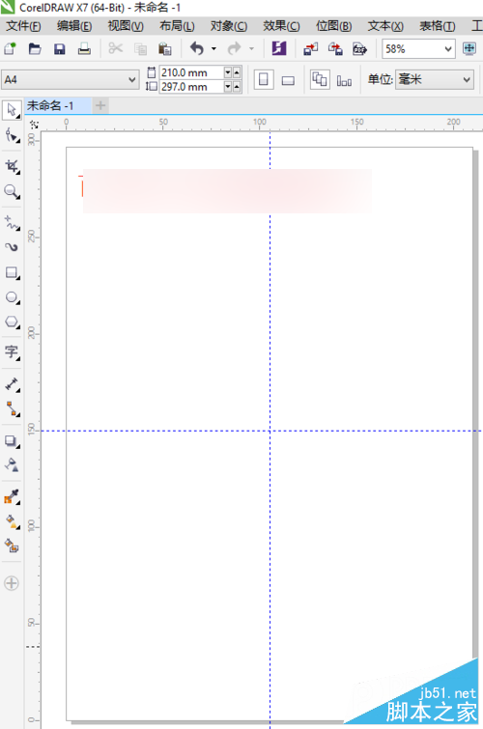Switch to the 未命名 -1 document tab
The height and width of the screenshot is (729, 483).
tap(58, 106)
